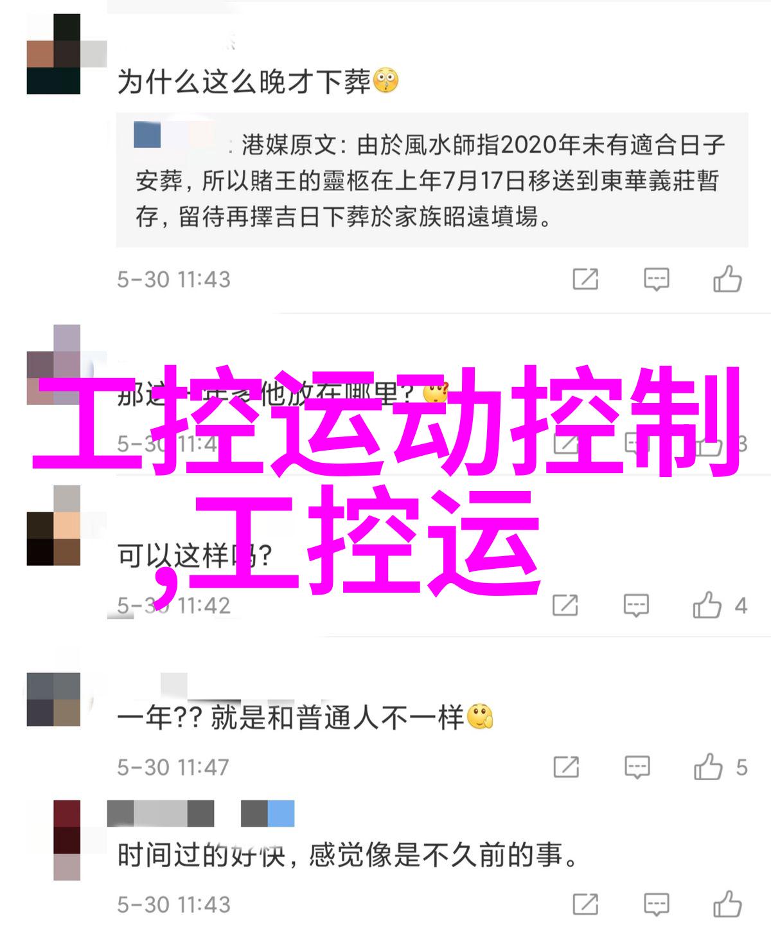Screen dimensions: 771x934
Task: Open avatar of '为什么这么晚才下葬' commenter
Action: (x=54, y=54)
